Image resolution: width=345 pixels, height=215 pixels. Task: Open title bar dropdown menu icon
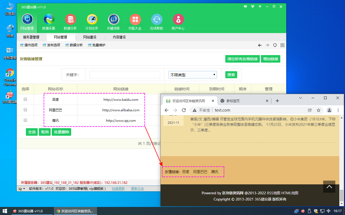pos(260,6)
